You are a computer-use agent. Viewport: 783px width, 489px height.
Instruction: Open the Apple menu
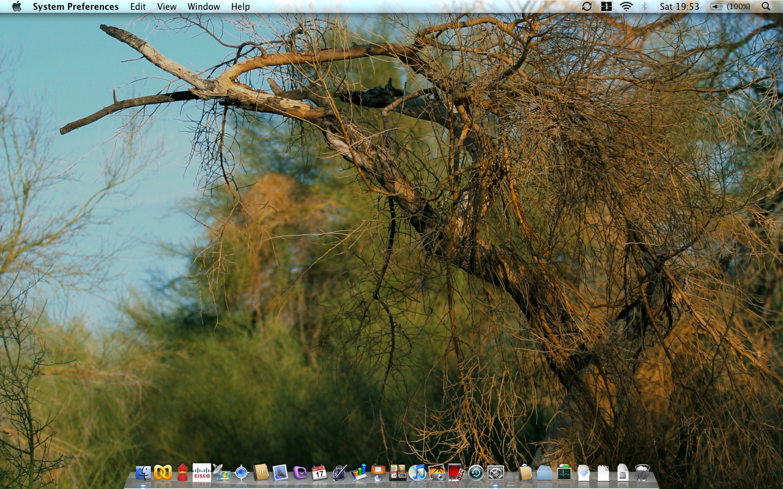(17, 7)
